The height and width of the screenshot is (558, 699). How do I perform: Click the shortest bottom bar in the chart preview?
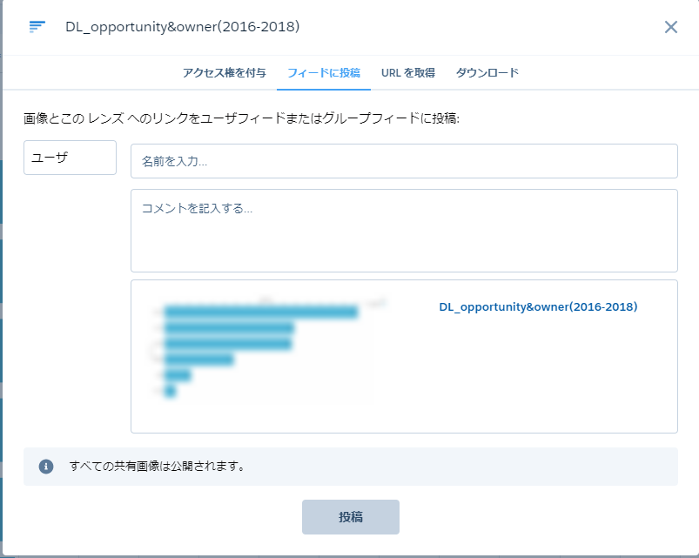170,392
